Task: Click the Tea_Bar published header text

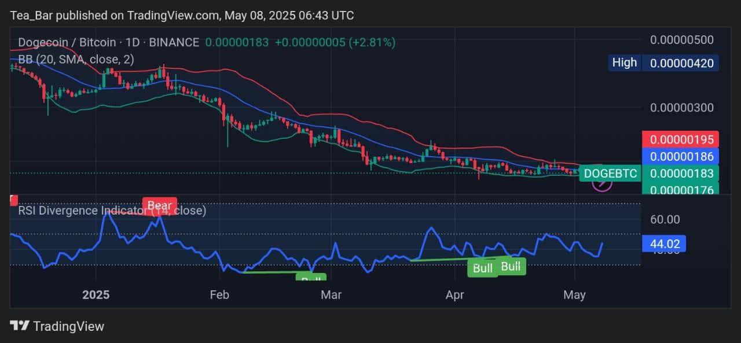Action: click(x=182, y=15)
